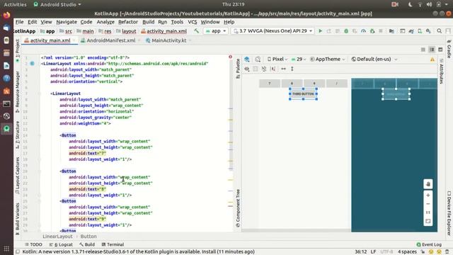Open the 4 spaces indent setting
This screenshot has height=255, width=453.
(407, 251)
